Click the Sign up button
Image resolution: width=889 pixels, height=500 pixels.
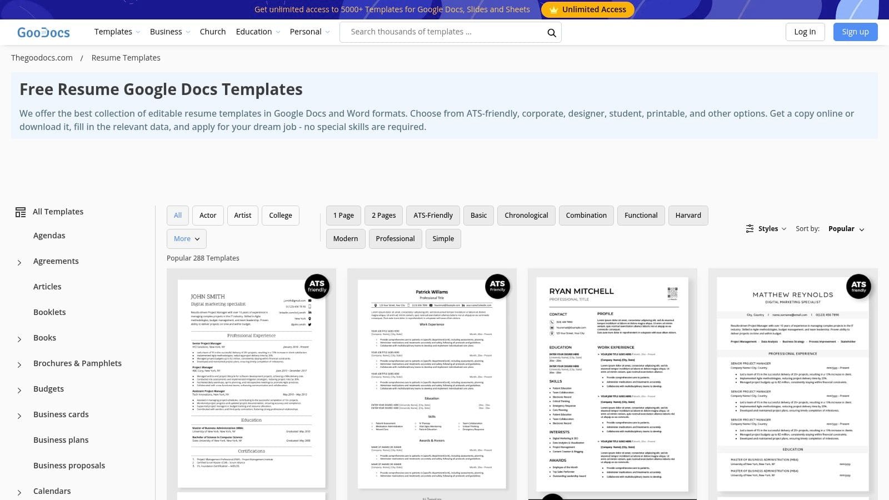click(x=855, y=32)
